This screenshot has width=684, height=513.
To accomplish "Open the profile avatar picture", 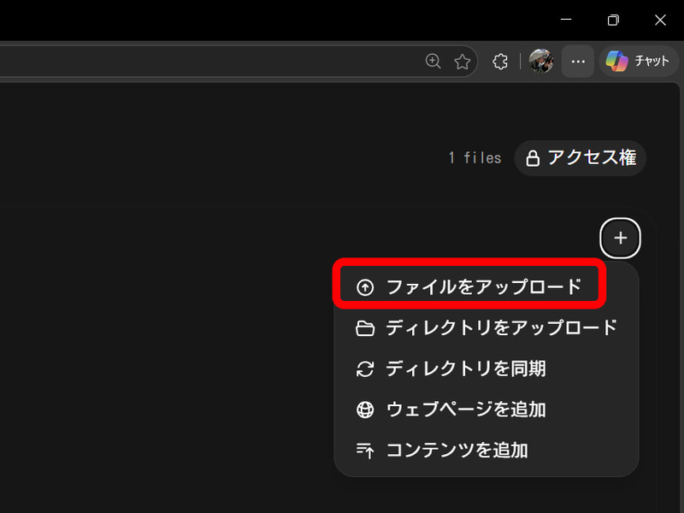I will point(541,61).
